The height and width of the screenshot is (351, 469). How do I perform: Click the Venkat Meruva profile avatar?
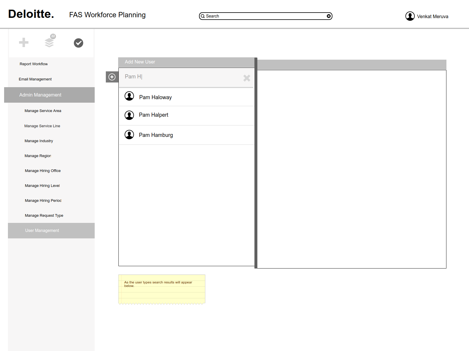click(x=410, y=16)
